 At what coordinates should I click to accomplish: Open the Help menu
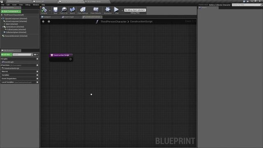pos(43,5)
